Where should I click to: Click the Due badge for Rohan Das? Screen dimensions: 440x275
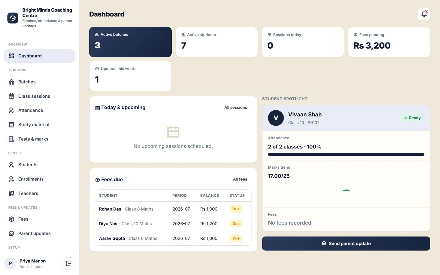(x=236, y=209)
